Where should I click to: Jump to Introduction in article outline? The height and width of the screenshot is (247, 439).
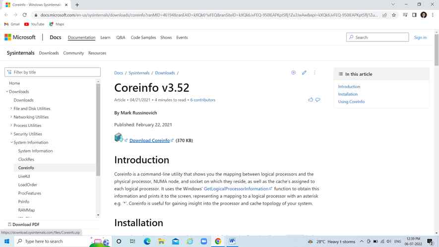349,86
